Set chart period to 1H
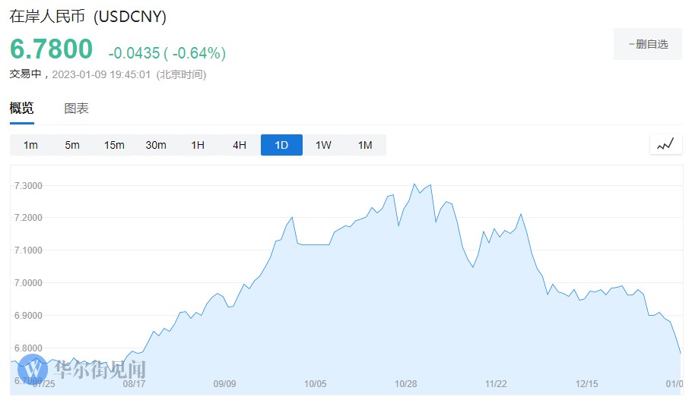The height and width of the screenshot is (400, 692). (198, 145)
